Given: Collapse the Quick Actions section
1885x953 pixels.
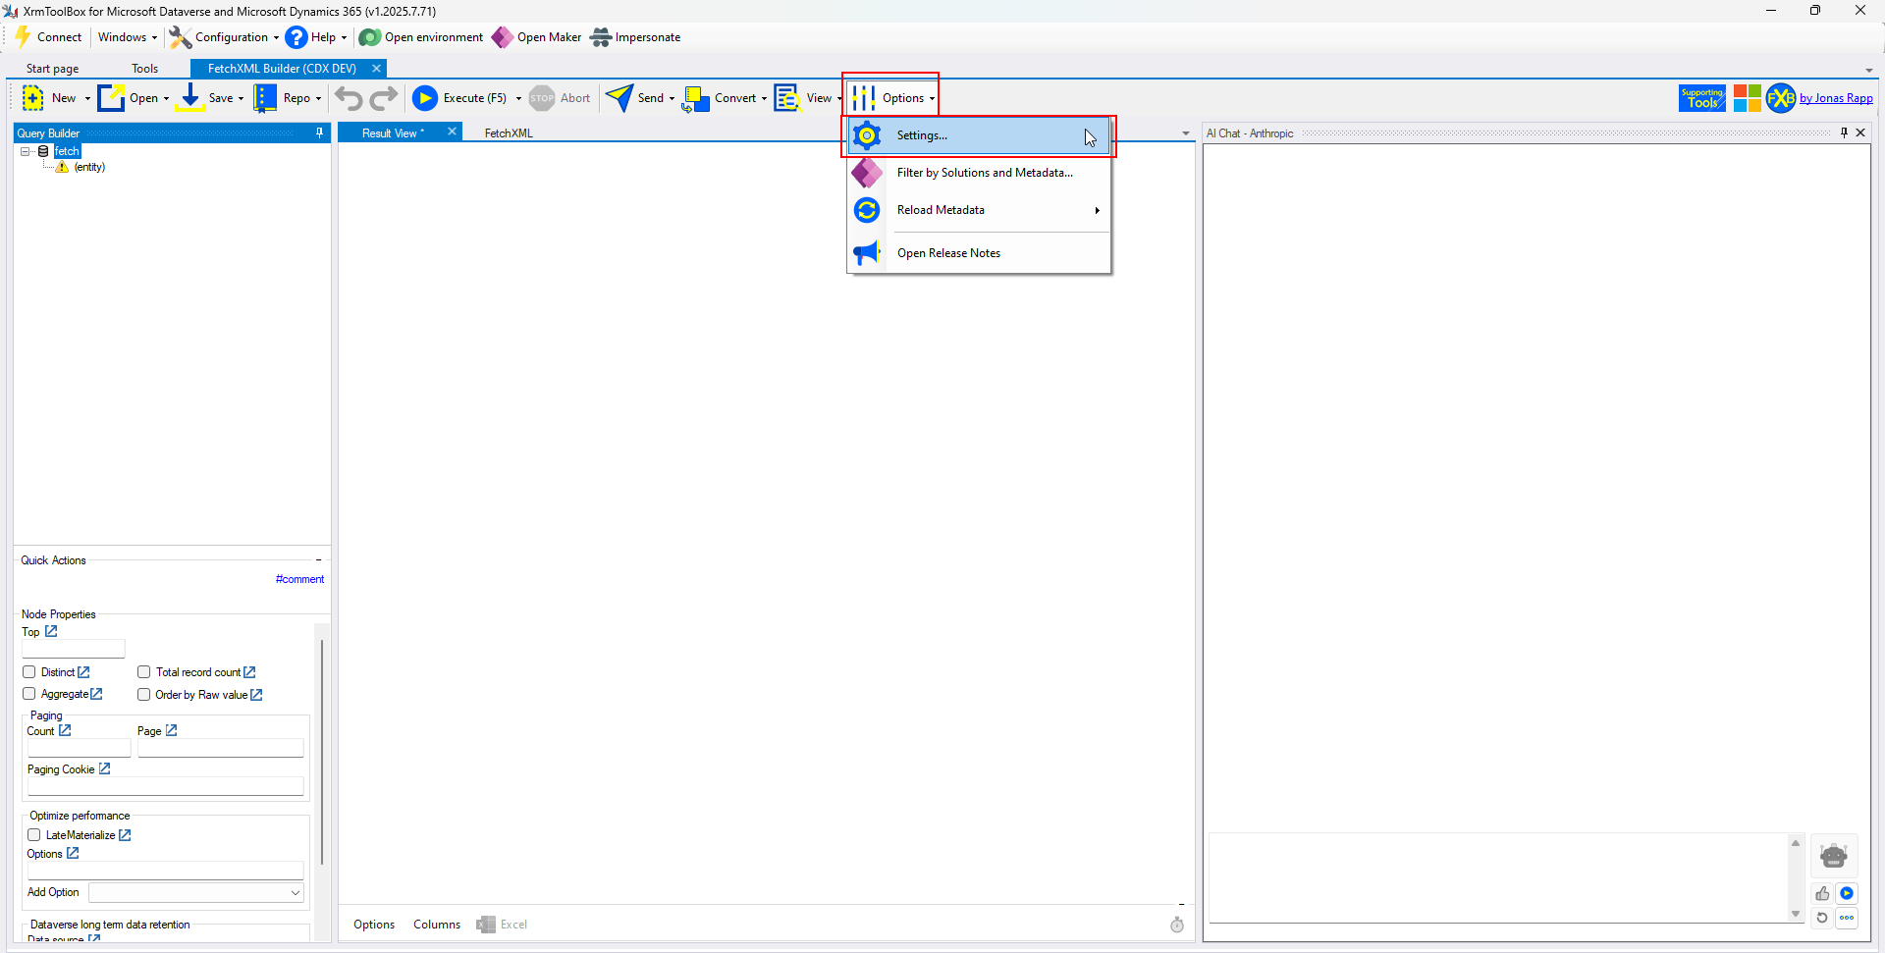Looking at the screenshot, I should click(319, 560).
